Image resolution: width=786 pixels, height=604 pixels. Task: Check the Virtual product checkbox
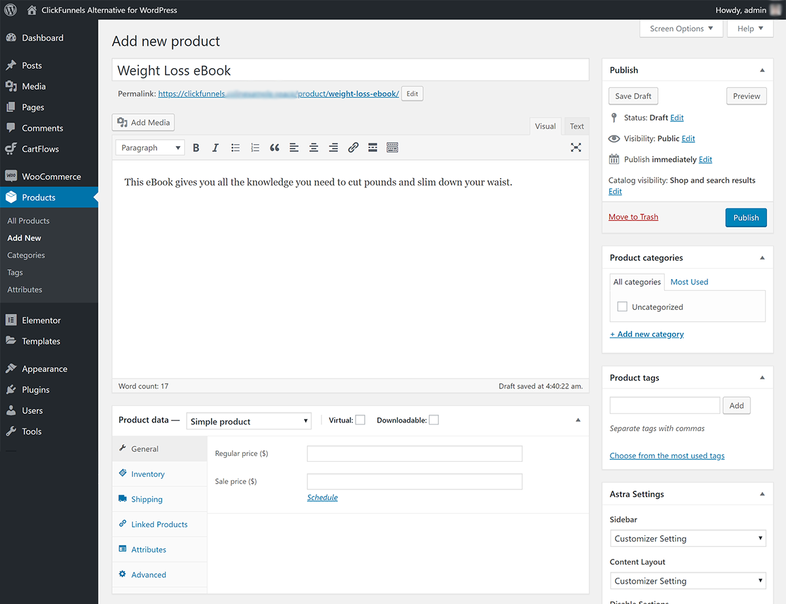coord(360,420)
